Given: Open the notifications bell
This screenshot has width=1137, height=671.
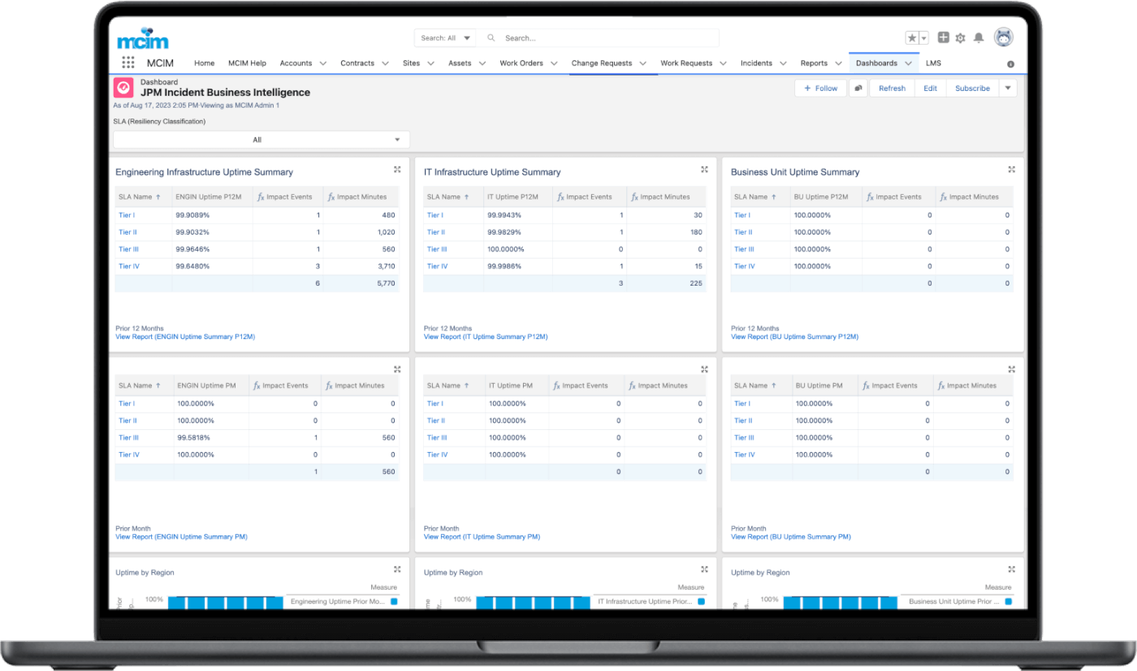Looking at the screenshot, I should coord(979,38).
